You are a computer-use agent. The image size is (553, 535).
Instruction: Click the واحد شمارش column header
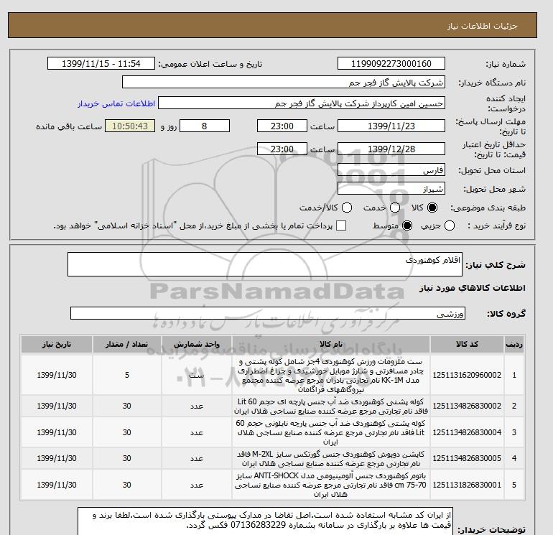pyautogui.click(x=197, y=344)
